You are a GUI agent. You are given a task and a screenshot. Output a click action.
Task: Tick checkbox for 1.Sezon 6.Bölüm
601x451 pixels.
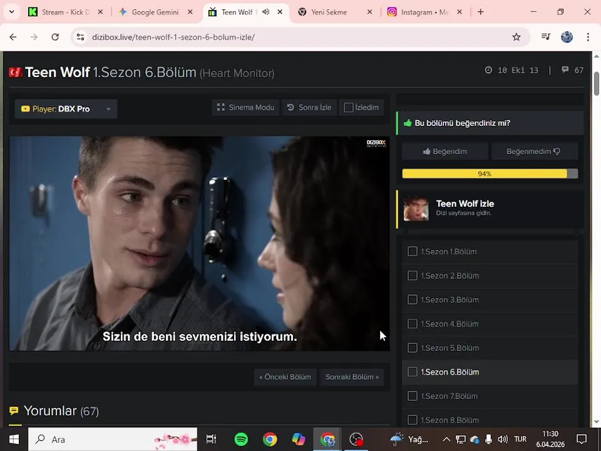413,372
